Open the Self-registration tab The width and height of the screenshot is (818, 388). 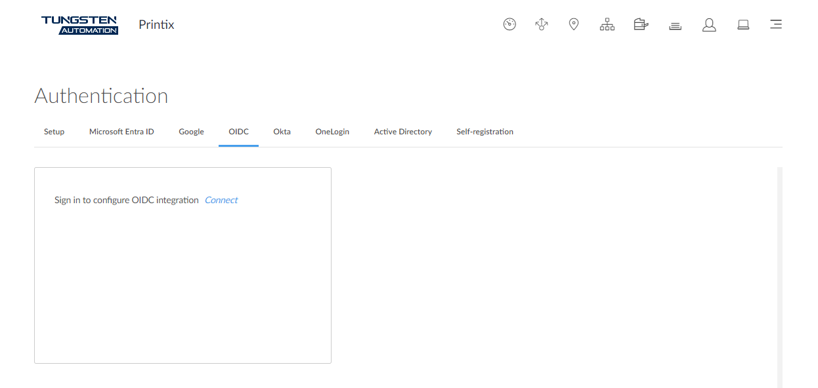click(484, 132)
